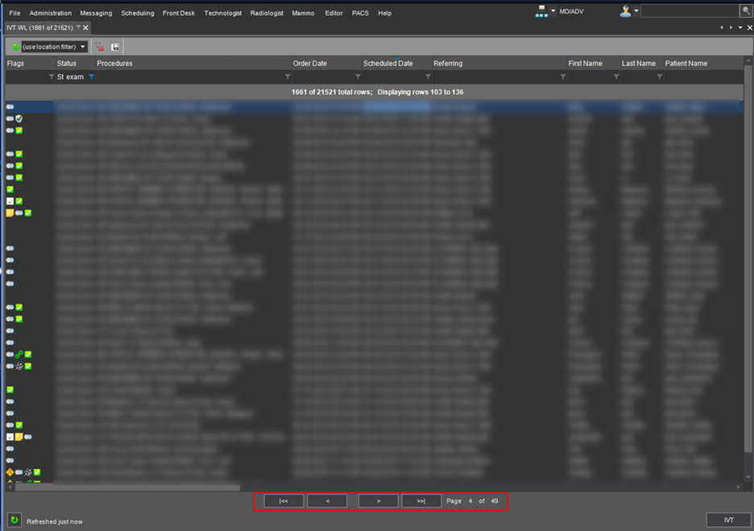This screenshot has height=531, width=754.
Task: Click the Referring column filter icon
Action: [x=563, y=77]
